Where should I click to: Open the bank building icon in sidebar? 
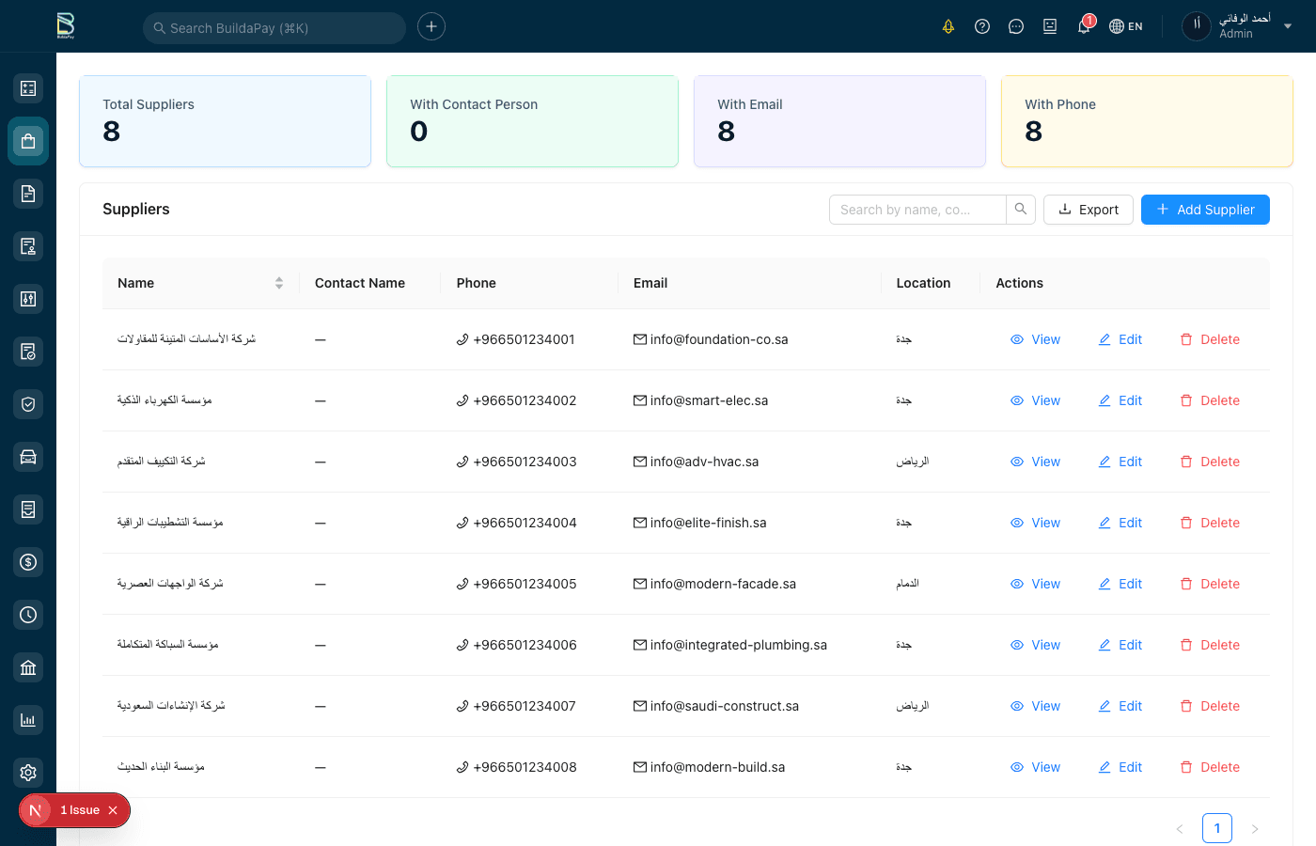[28, 667]
